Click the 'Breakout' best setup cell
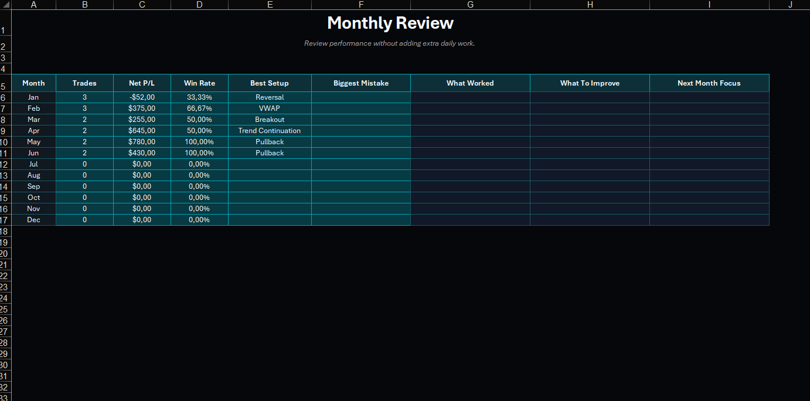The width and height of the screenshot is (810, 401). pos(270,120)
